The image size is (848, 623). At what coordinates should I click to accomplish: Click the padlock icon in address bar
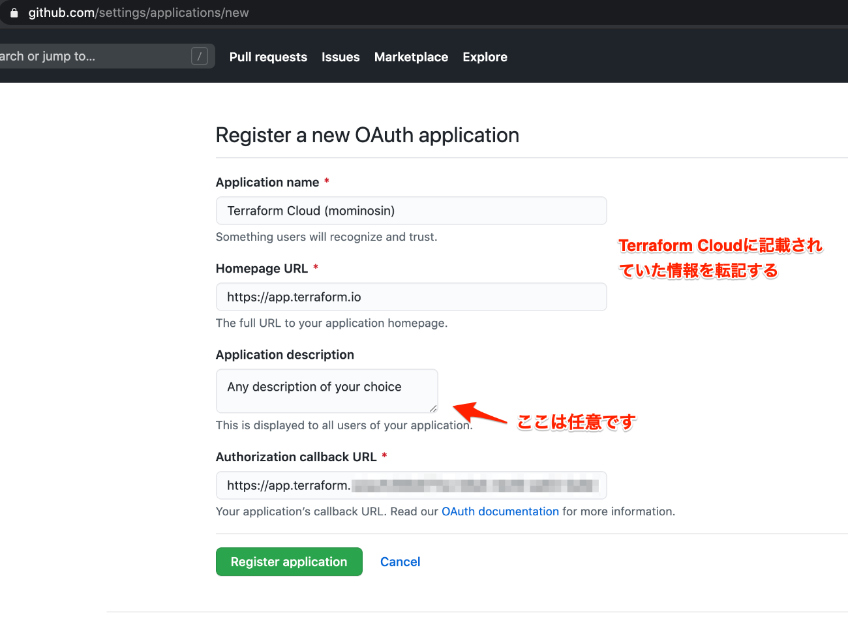(x=14, y=12)
